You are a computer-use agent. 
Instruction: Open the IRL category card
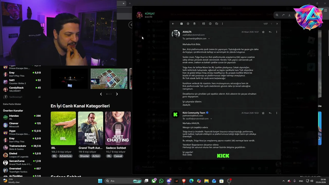tap(63, 128)
